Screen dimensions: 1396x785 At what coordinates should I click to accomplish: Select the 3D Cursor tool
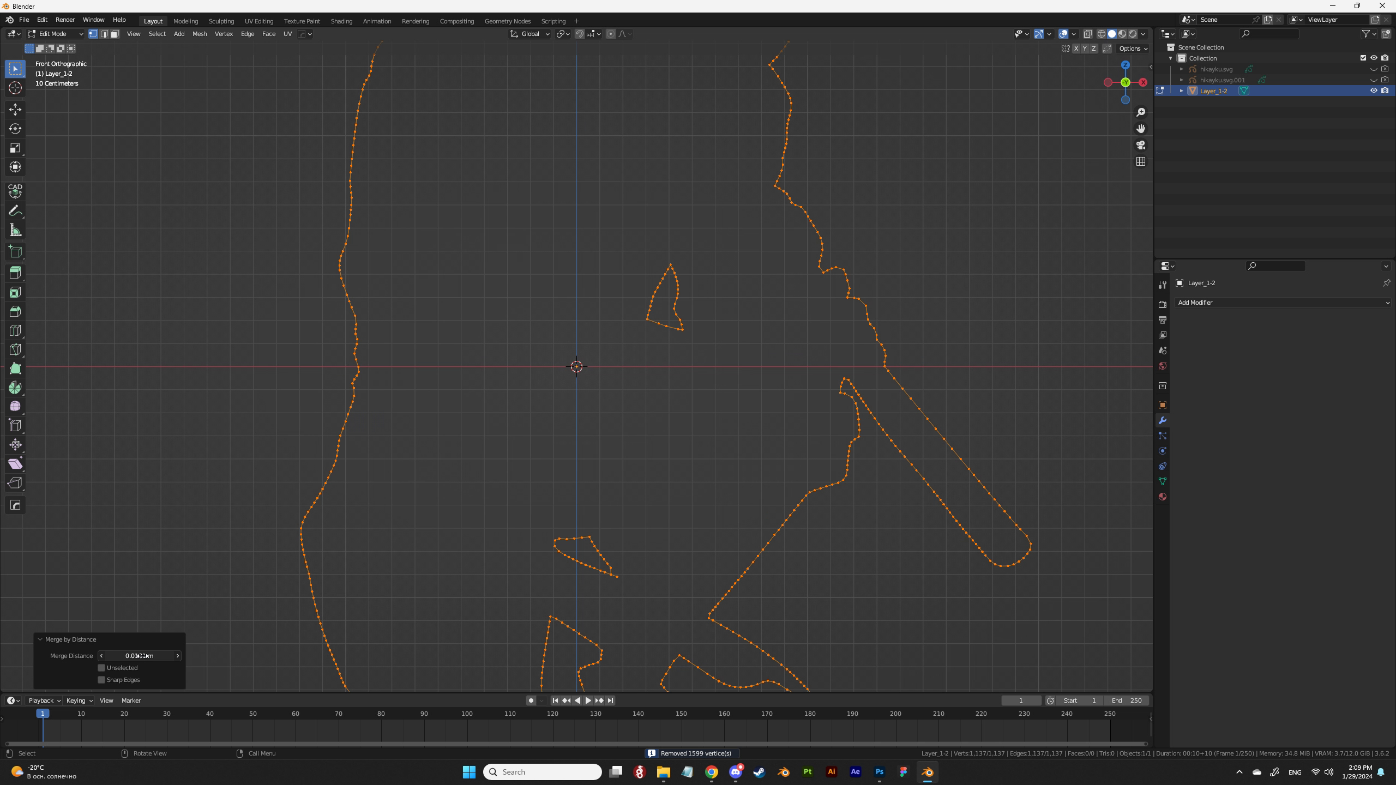pos(15,88)
